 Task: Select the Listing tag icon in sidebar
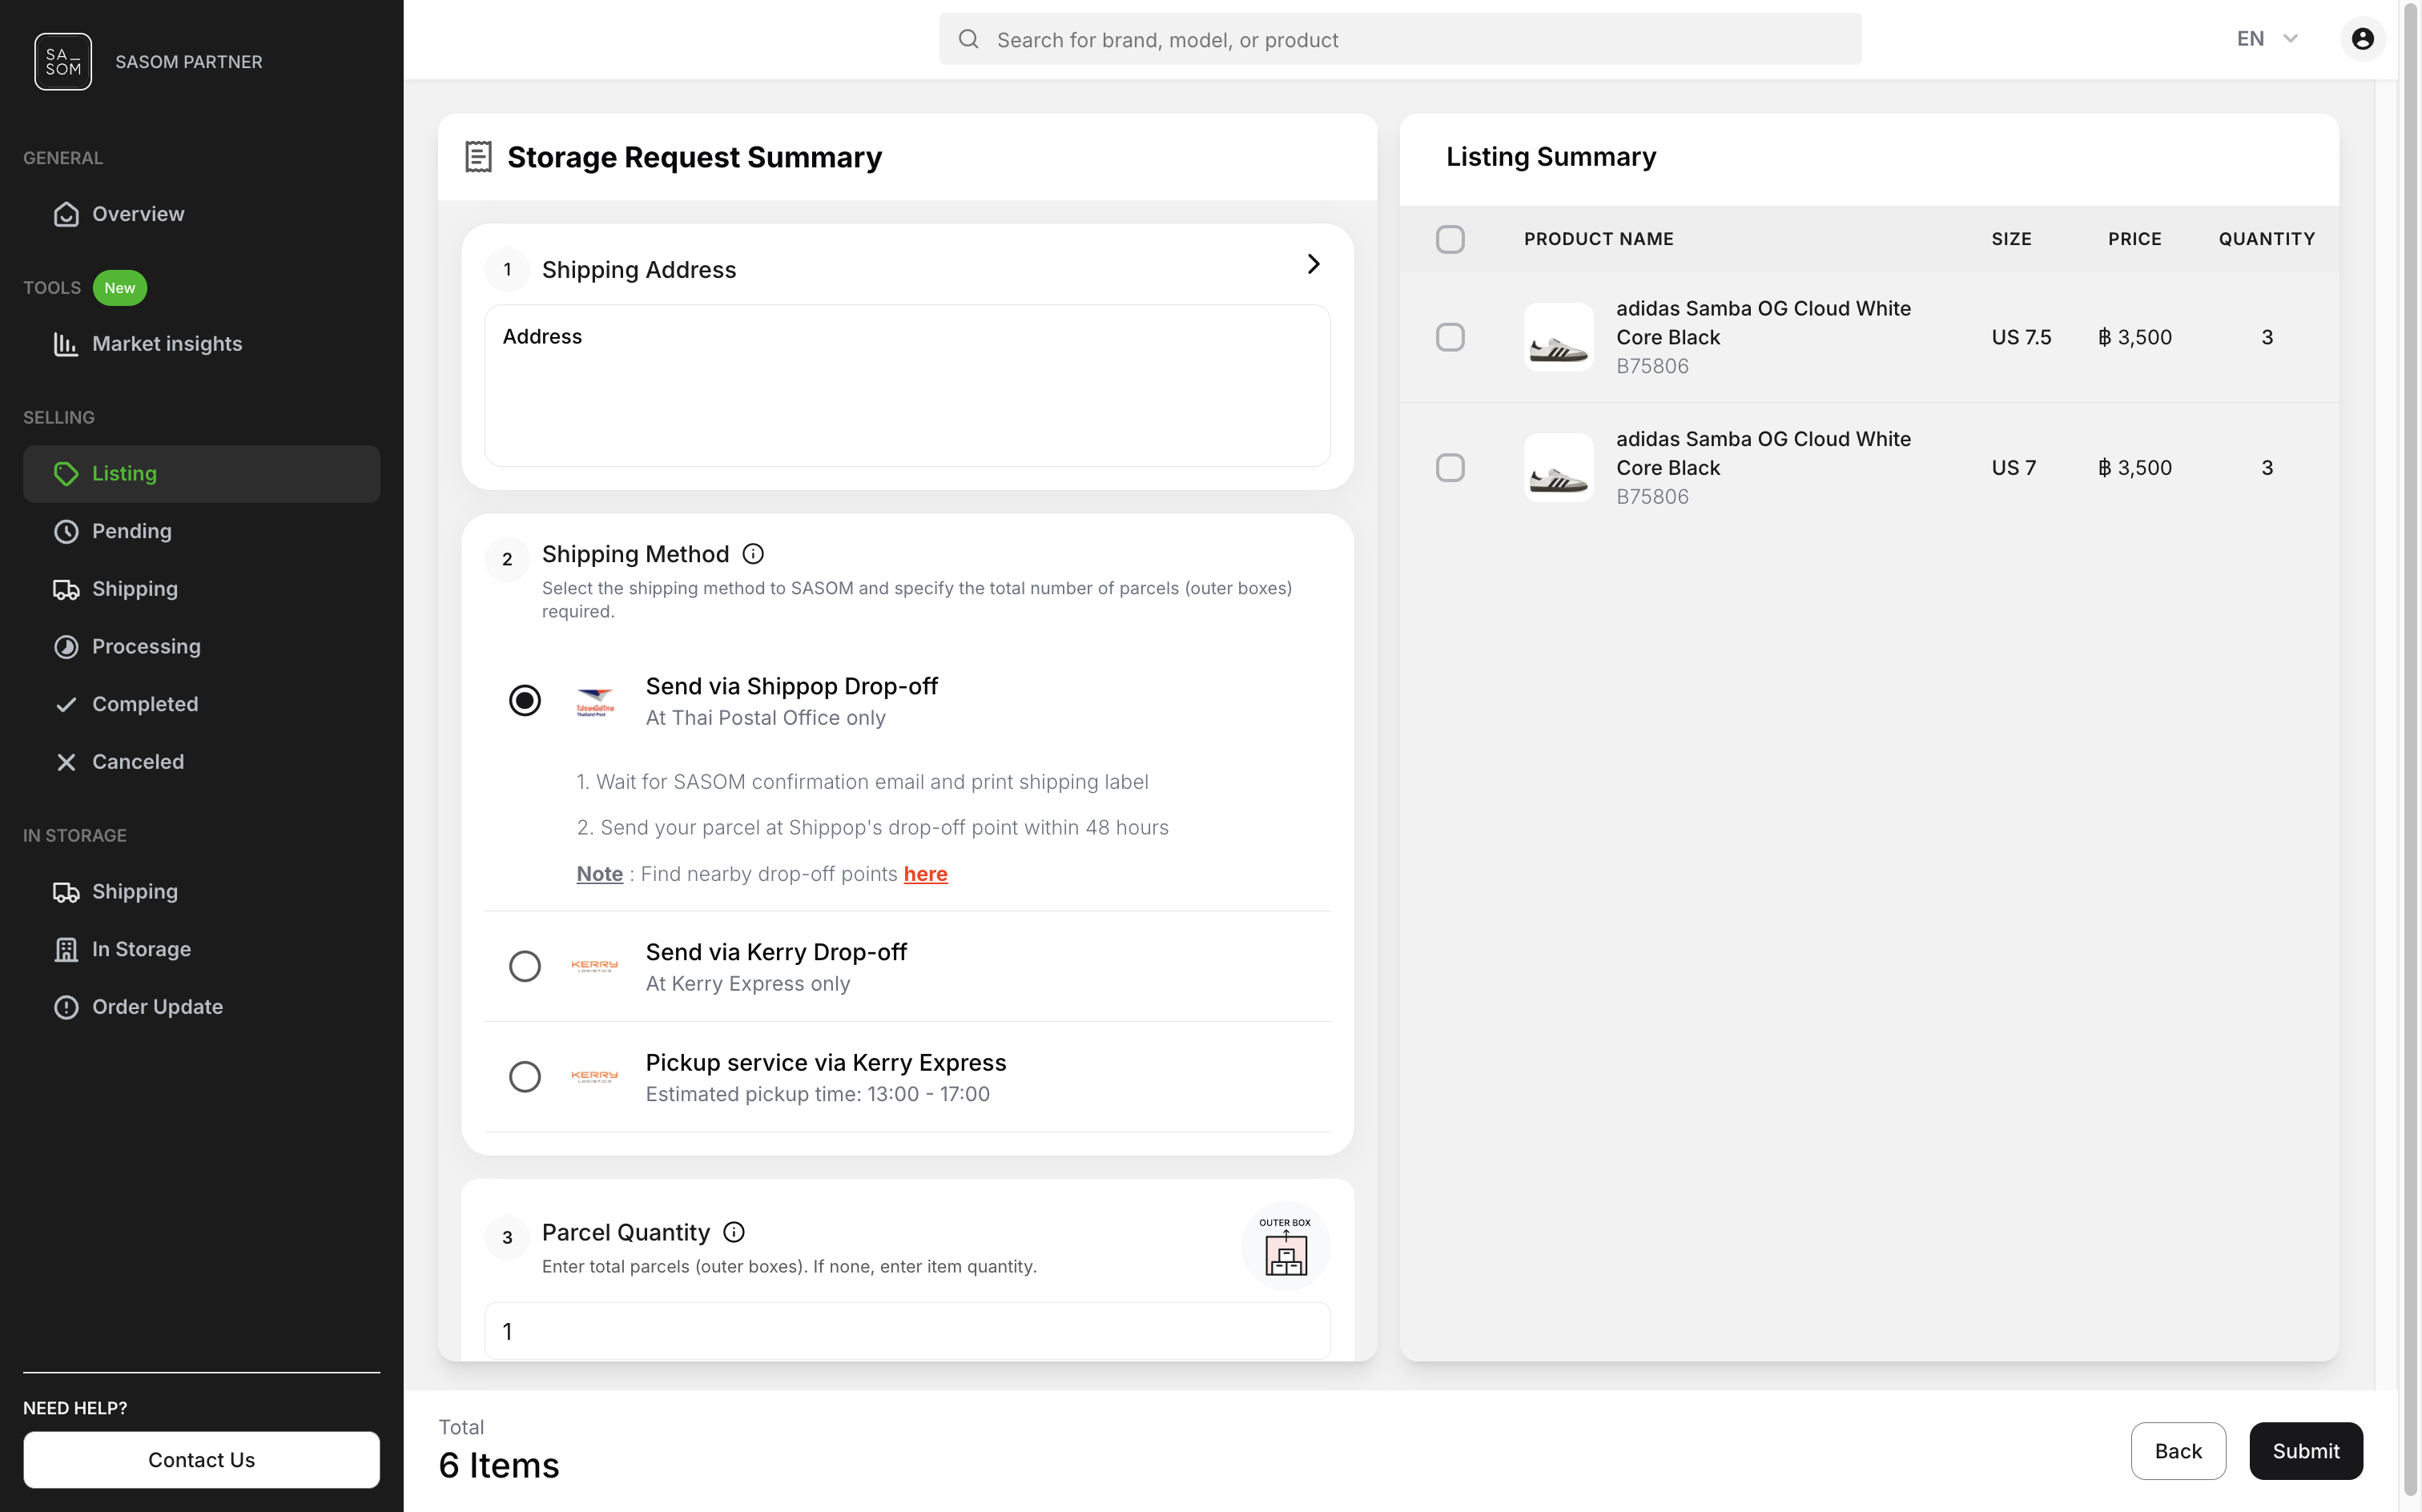click(66, 473)
